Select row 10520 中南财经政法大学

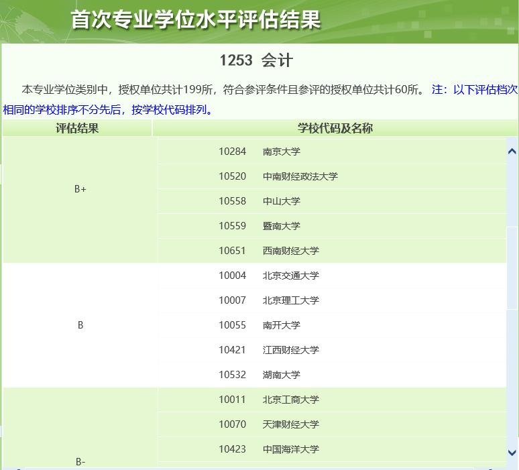(332, 176)
